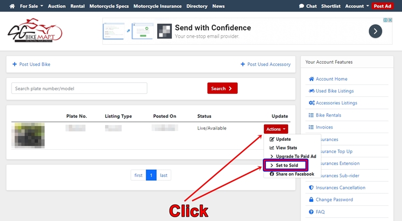Screen dimensions: 402x221
Task: Go to the last pagination page
Action: [163, 175]
